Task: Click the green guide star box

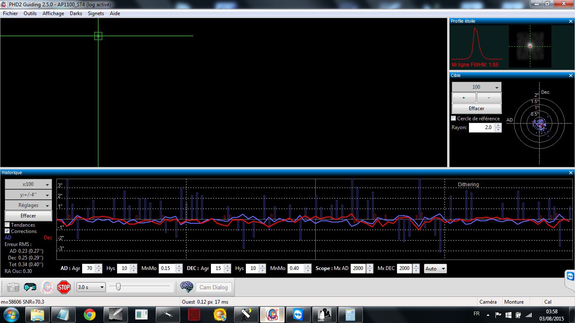Action: 98,36
